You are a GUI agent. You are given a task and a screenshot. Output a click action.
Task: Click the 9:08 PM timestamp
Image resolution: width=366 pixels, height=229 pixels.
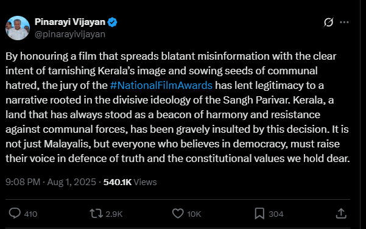[23, 182]
